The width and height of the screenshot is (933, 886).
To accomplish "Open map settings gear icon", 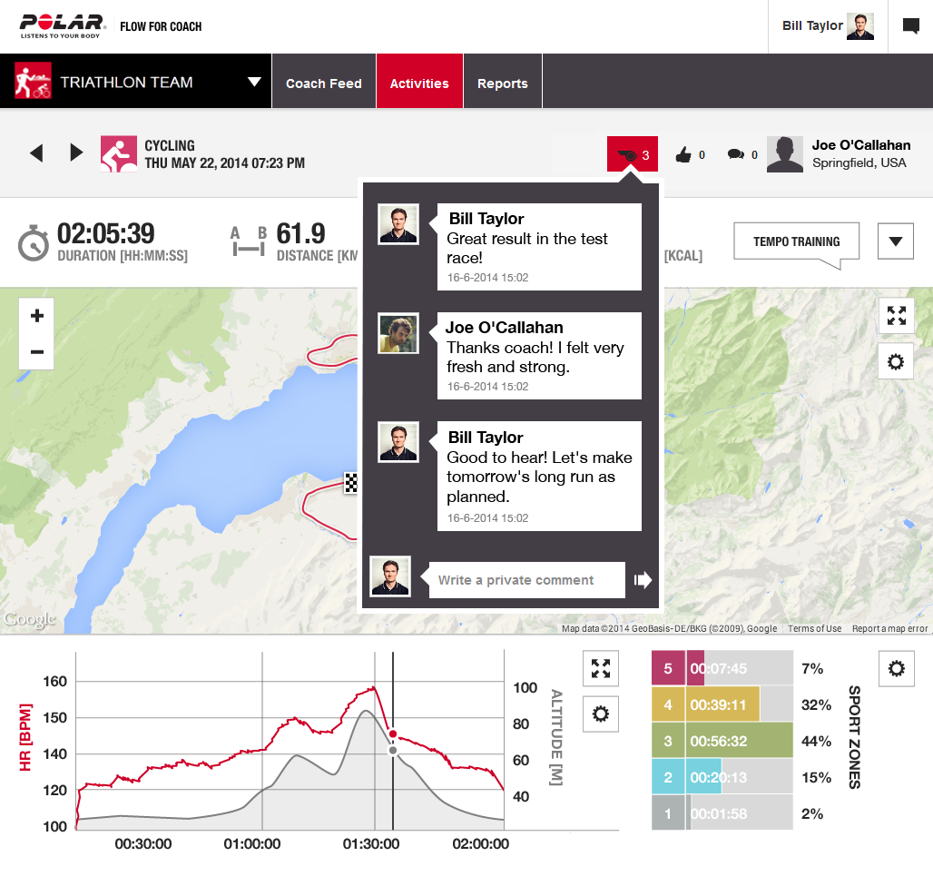I will (896, 362).
